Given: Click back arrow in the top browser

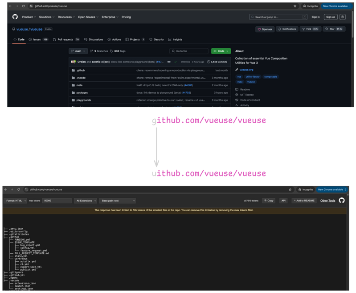Looking at the screenshot, I should pyautogui.click(x=10, y=6).
